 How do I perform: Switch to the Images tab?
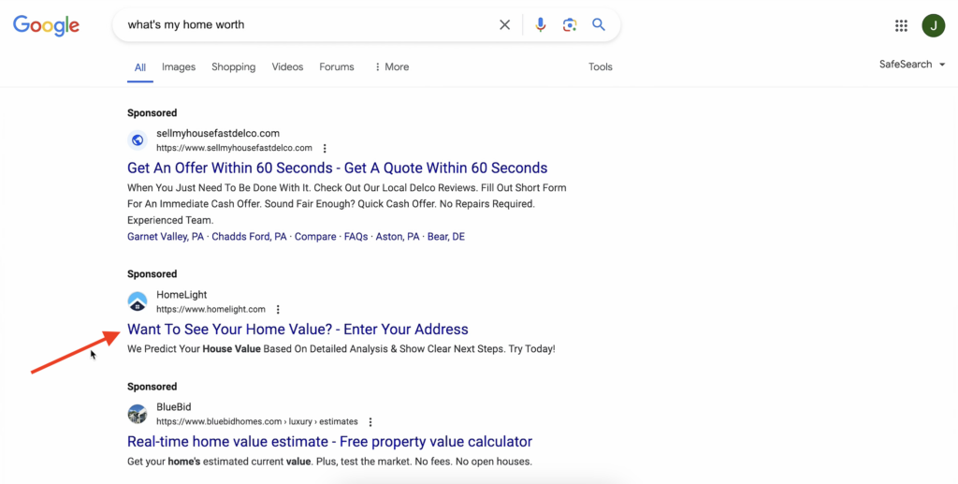(179, 66)
